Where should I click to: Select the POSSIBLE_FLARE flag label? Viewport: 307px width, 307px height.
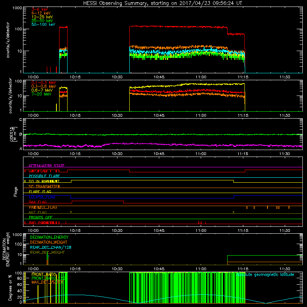pyautogui.click(x=44, y=176)
